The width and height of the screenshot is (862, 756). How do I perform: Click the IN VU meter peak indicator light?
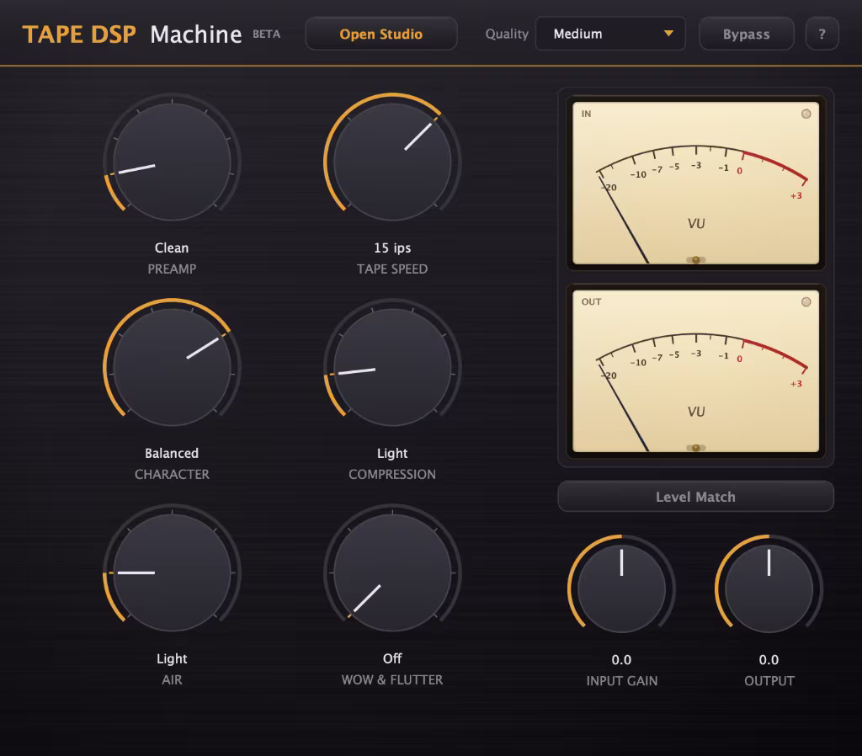point(806,114)
